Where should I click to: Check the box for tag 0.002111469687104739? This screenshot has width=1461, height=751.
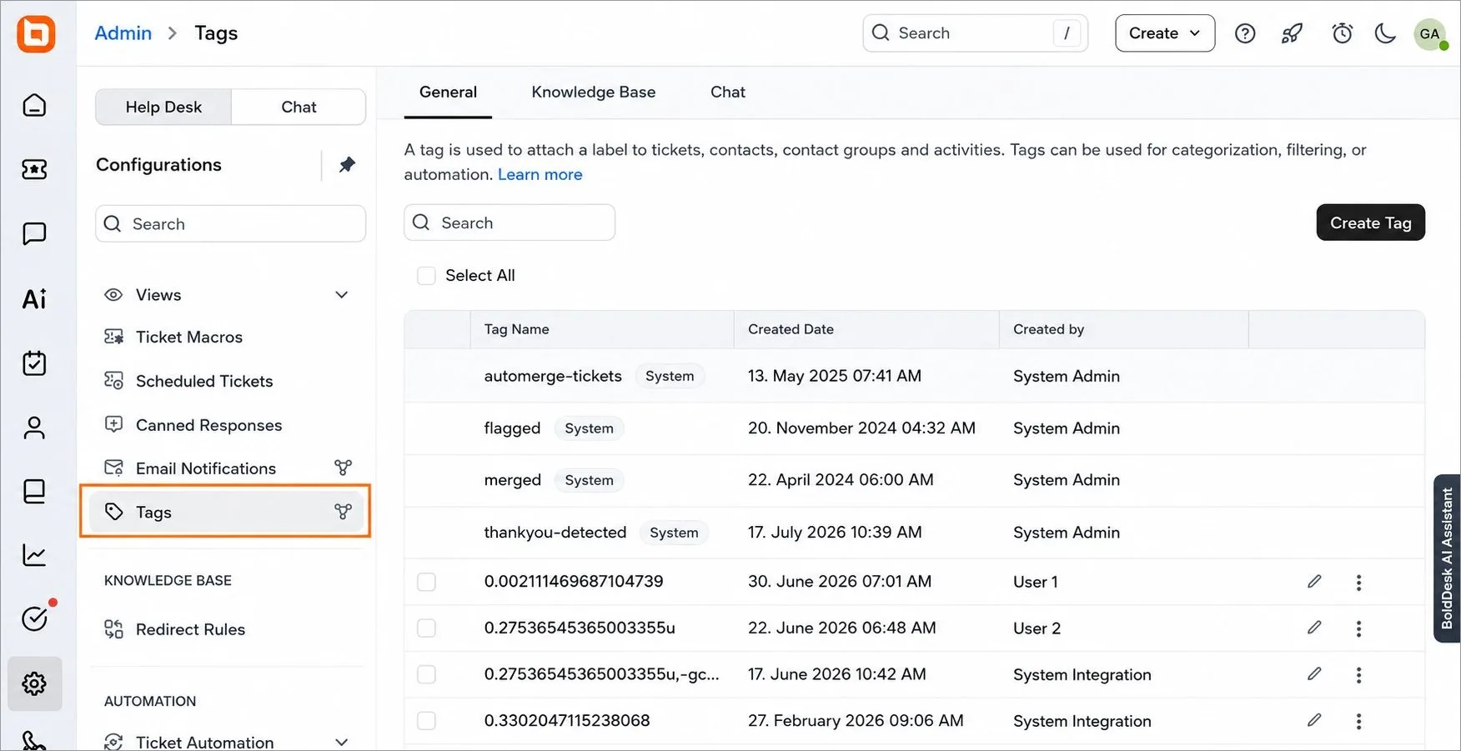coord(426,582)
